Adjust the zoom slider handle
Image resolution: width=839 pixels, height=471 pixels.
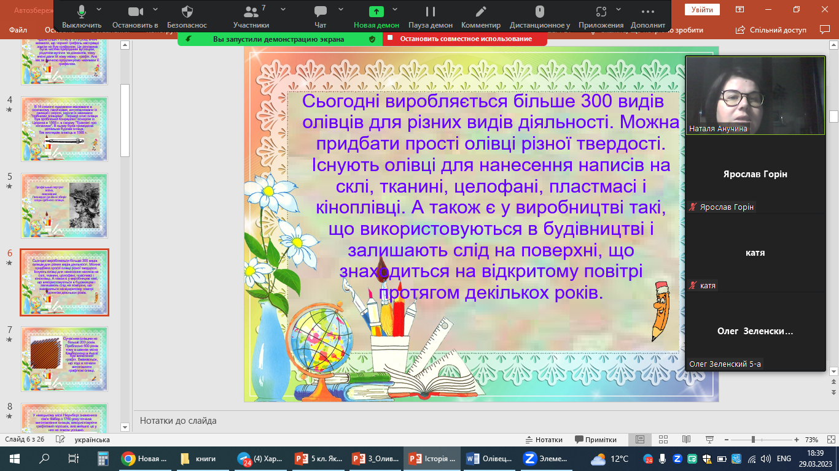coord(753,440)
